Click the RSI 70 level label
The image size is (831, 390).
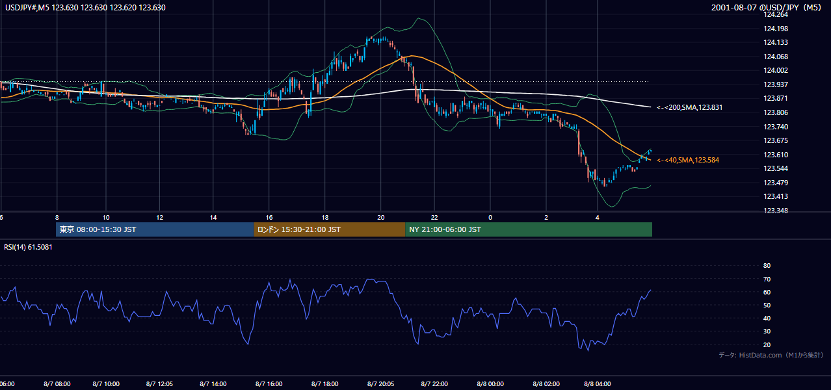click(x=767, y=279)
